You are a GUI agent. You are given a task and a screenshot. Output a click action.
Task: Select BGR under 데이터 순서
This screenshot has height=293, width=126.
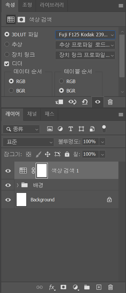[x=11, y=90]
